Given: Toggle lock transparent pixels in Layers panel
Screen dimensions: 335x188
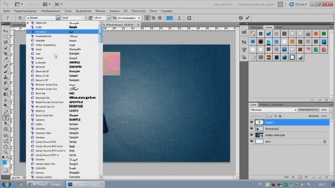Looking at the screenshot, I should [266, 116].
